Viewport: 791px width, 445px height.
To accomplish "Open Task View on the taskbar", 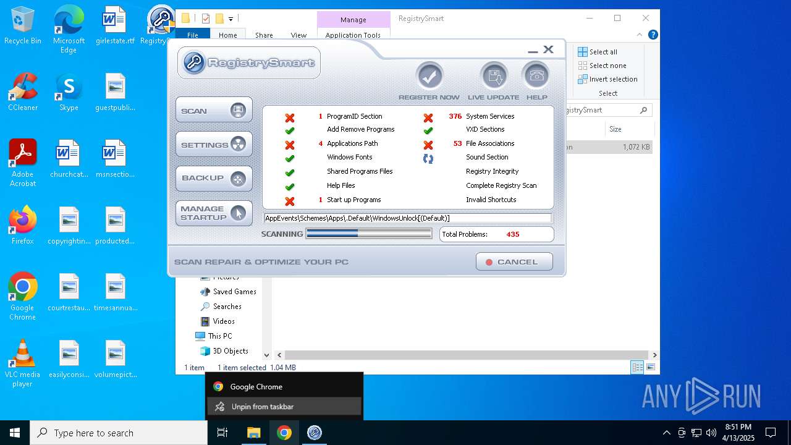I will [222, 433].
